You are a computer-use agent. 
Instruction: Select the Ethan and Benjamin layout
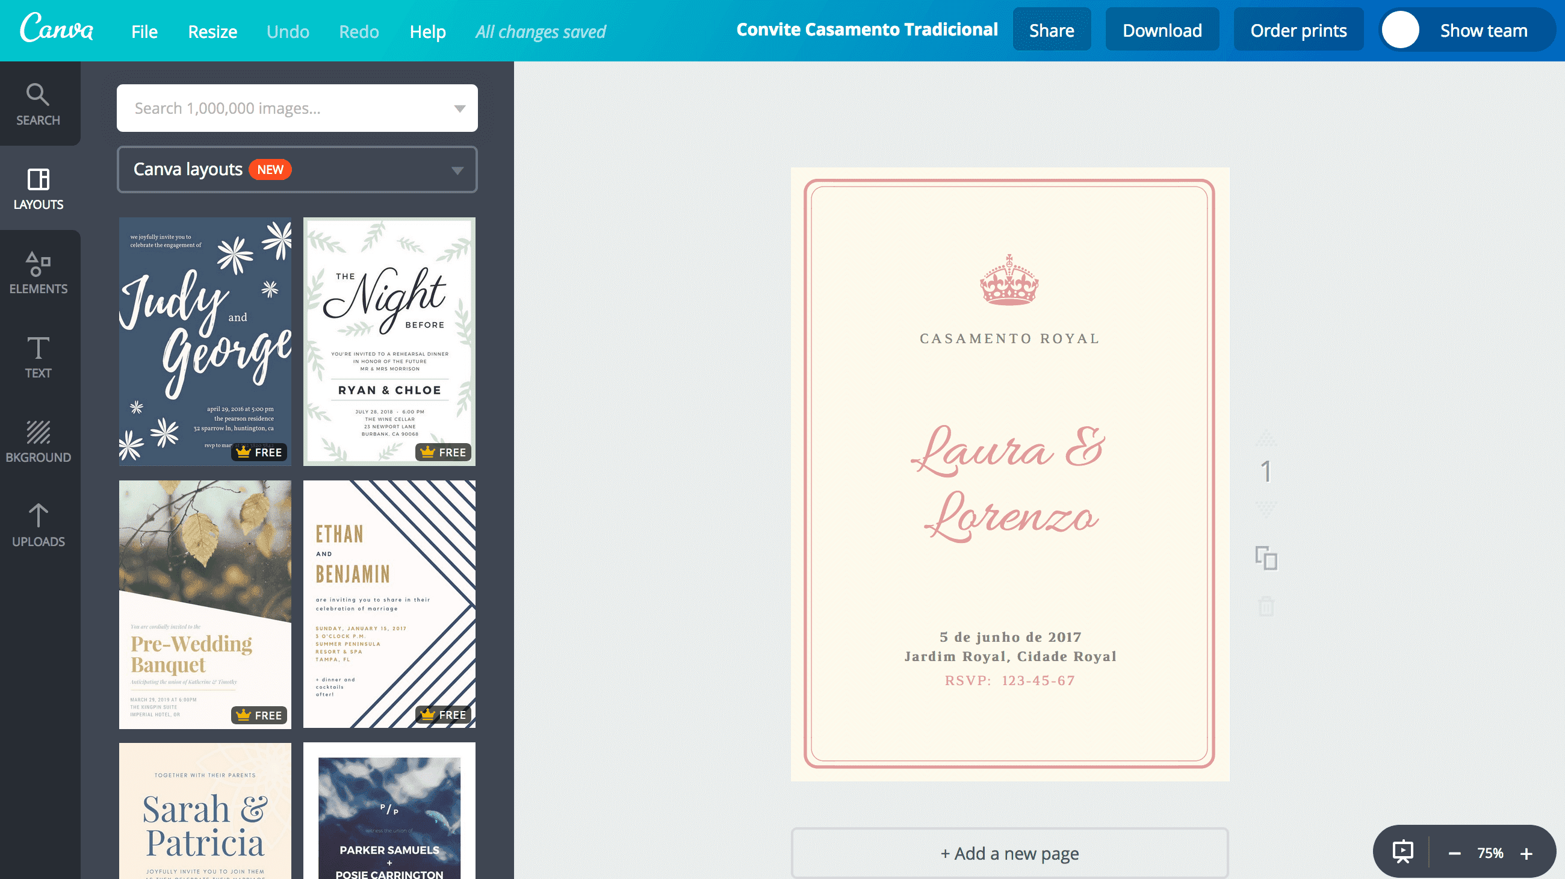tap(389, 604)
